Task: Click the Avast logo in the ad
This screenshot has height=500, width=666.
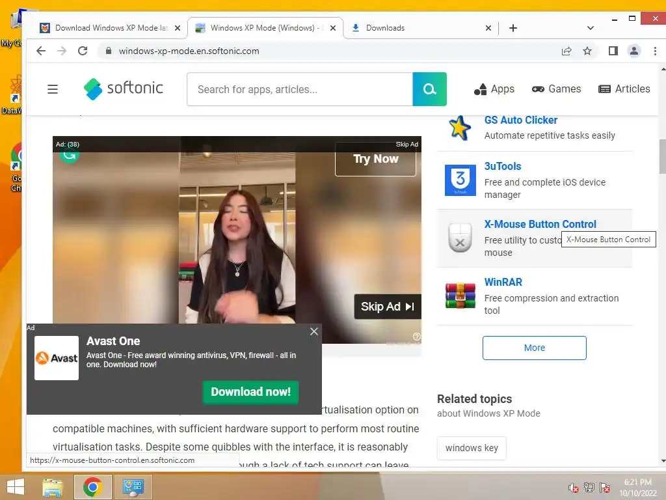Action: click(57, 358)
